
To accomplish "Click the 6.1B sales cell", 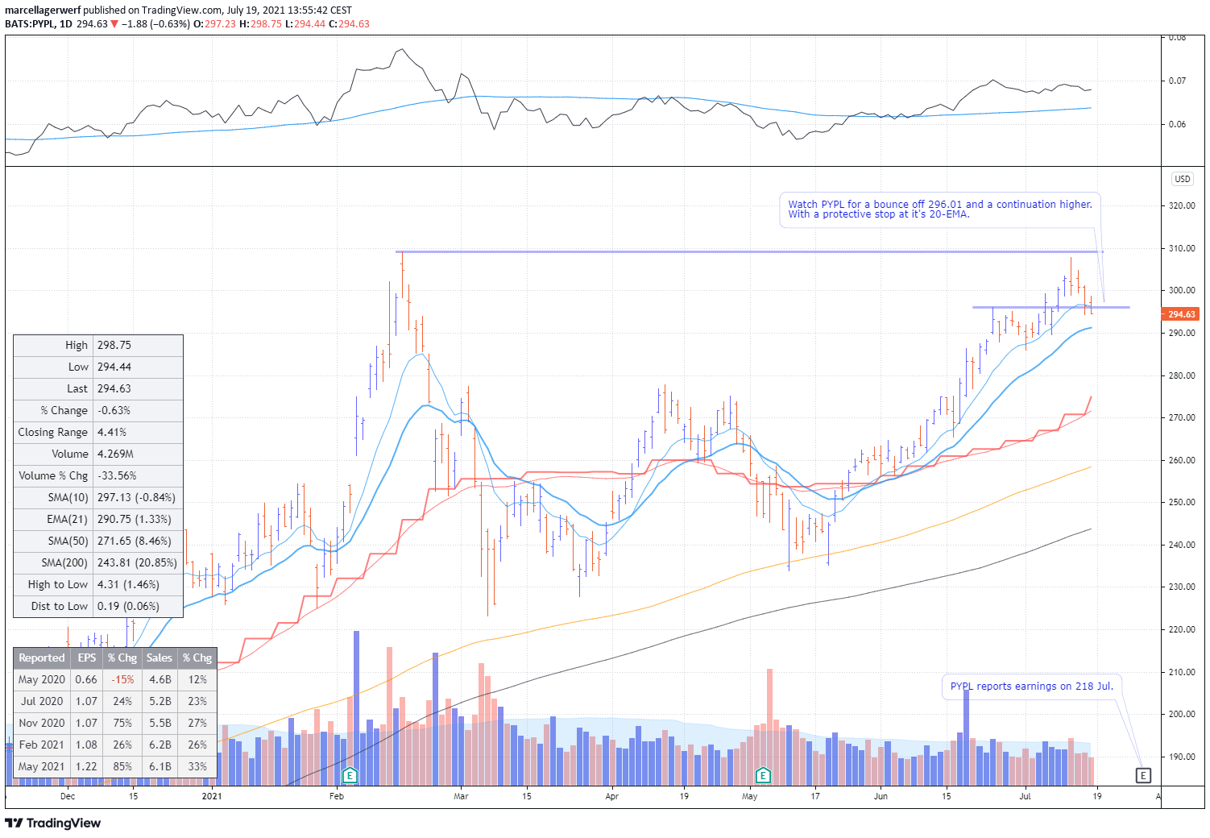I will click(x=160, y=766).
